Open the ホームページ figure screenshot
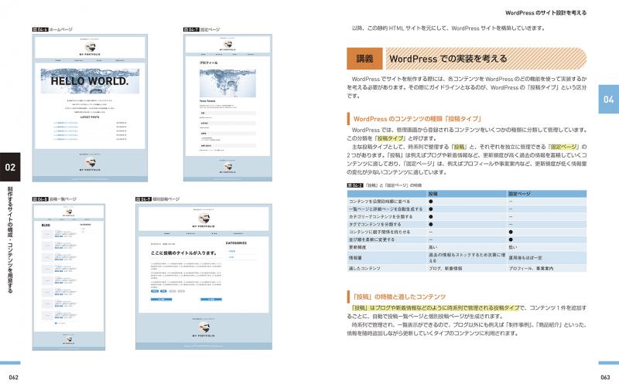Viewport: 619px width, 390px height. pos(90,108)
